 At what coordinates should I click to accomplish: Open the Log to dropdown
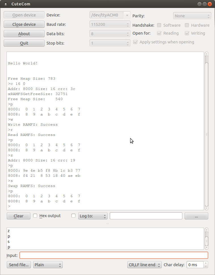tap(93, 216)
